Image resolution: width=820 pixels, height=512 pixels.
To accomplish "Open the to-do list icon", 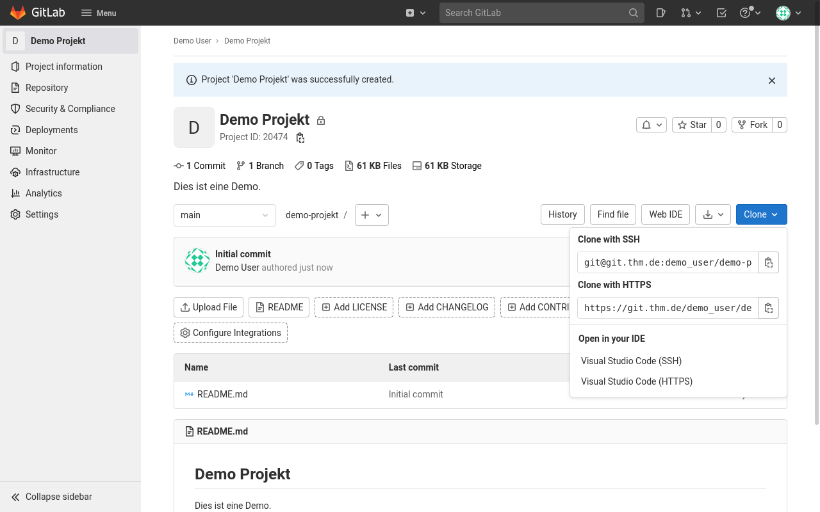I will click(x=721, y=13).
